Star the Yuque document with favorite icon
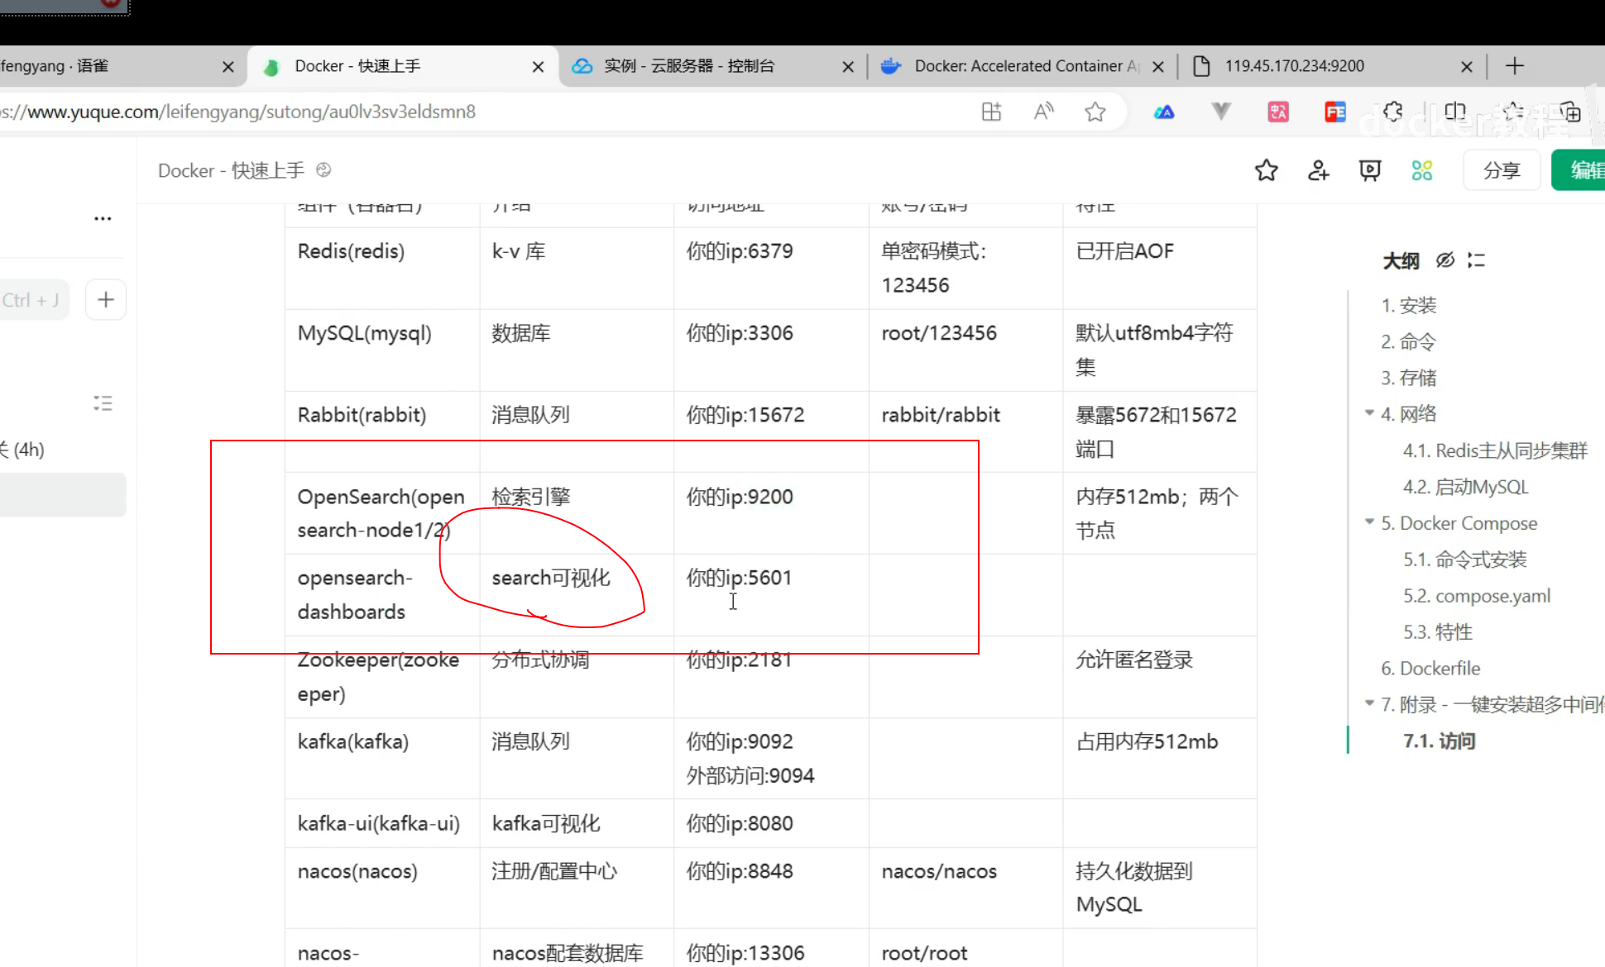Image resolution: width=1605 pixels, height=967 pixels. 1266,170
